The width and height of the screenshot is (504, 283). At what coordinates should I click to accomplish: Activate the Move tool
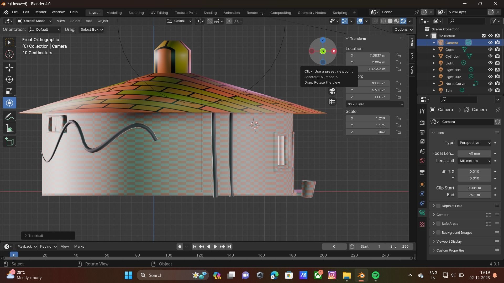click(9, 68)
